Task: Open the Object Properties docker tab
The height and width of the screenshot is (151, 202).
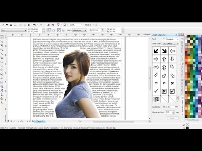Action: click(182, 87)
